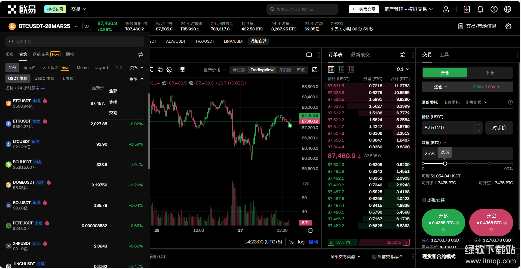Image resolution: width=521 pixels, height=269 pixels.
Task: Switch to the 平仓 toggle
Action: pyautogui.click(x=489, y=73)
